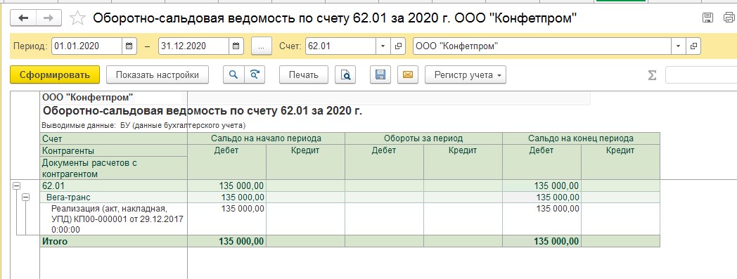Expand the organization ООО "Конфетпром" dropdown
The height and width of the screenshot is (279, 737).
click(x=678, y=46)
